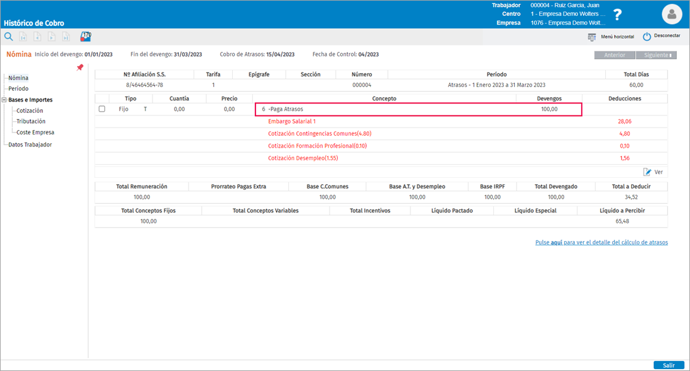Click the Ver label

pos(658,172)
